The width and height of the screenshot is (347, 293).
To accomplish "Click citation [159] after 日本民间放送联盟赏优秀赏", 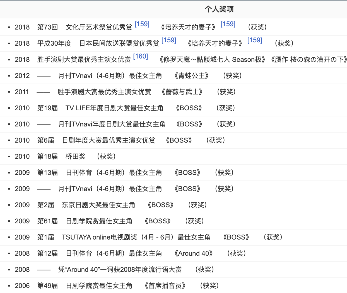I will 169,40.
